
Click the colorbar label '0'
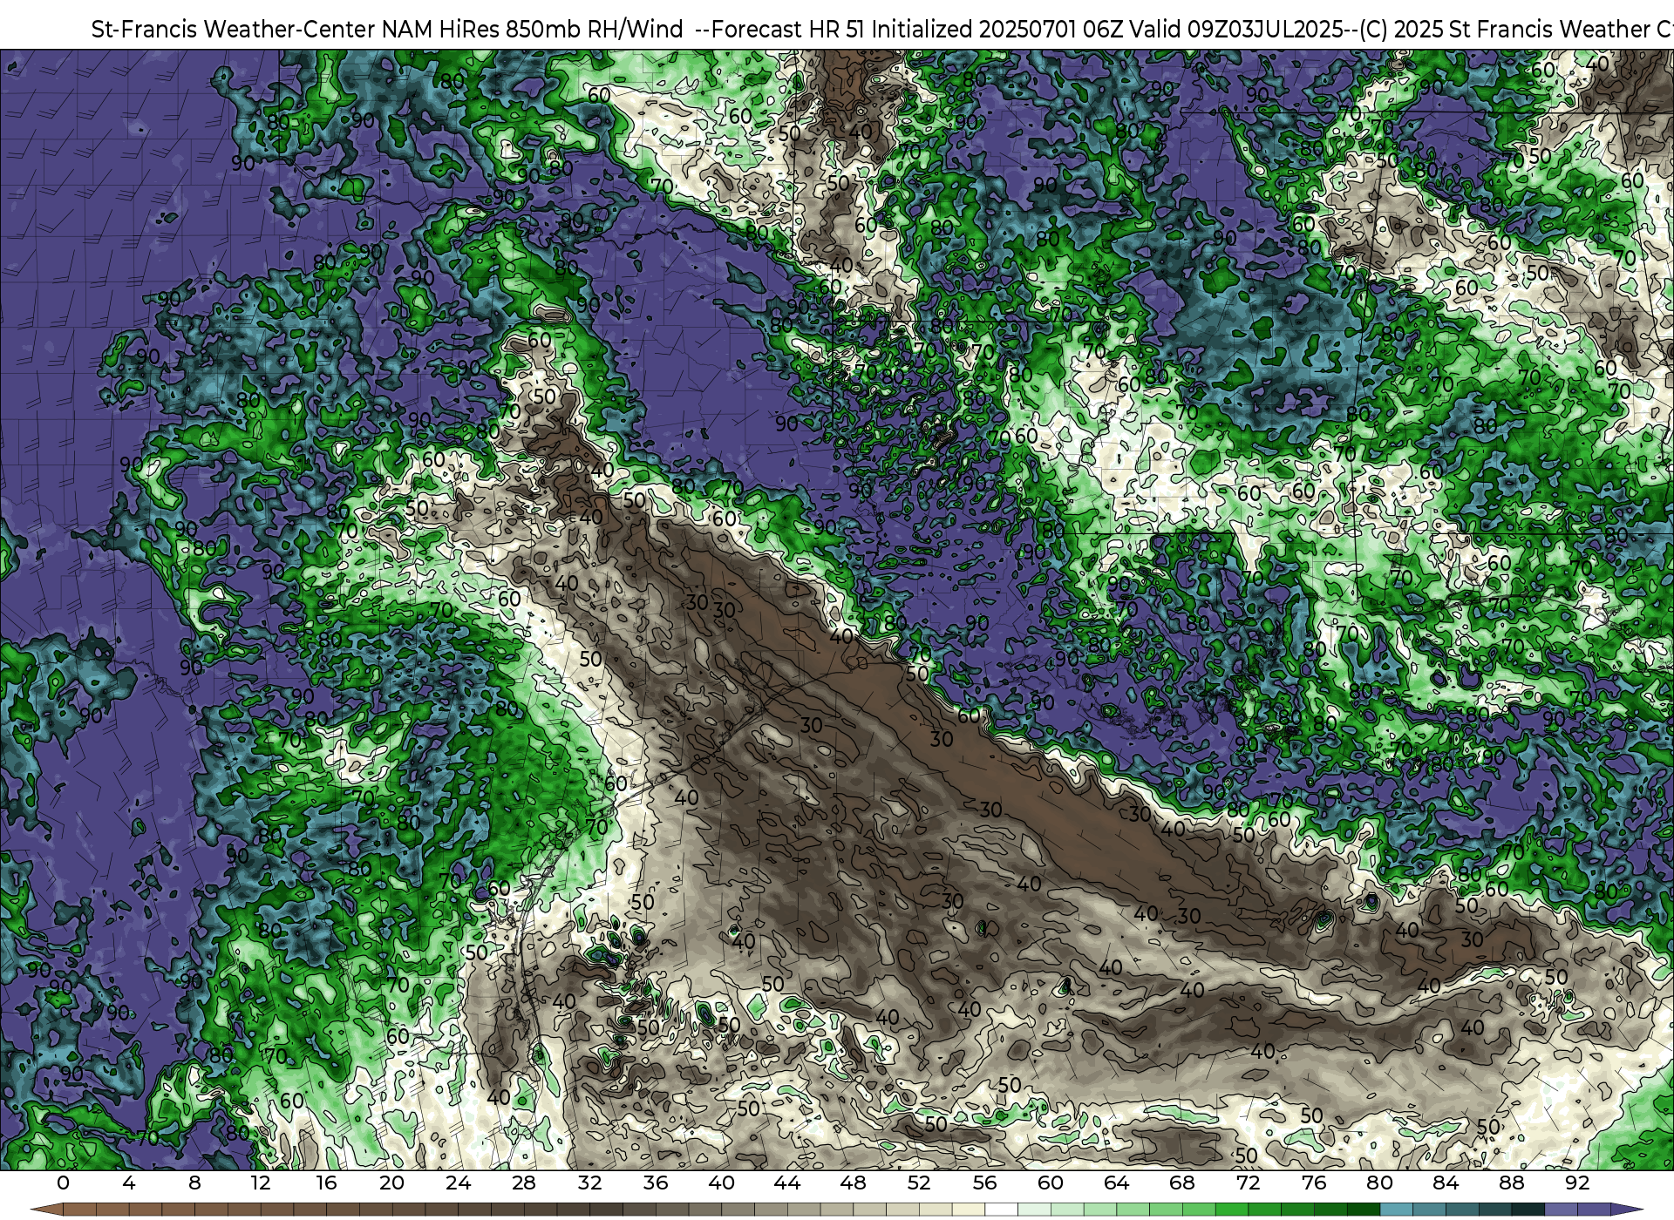[63, 1183]
